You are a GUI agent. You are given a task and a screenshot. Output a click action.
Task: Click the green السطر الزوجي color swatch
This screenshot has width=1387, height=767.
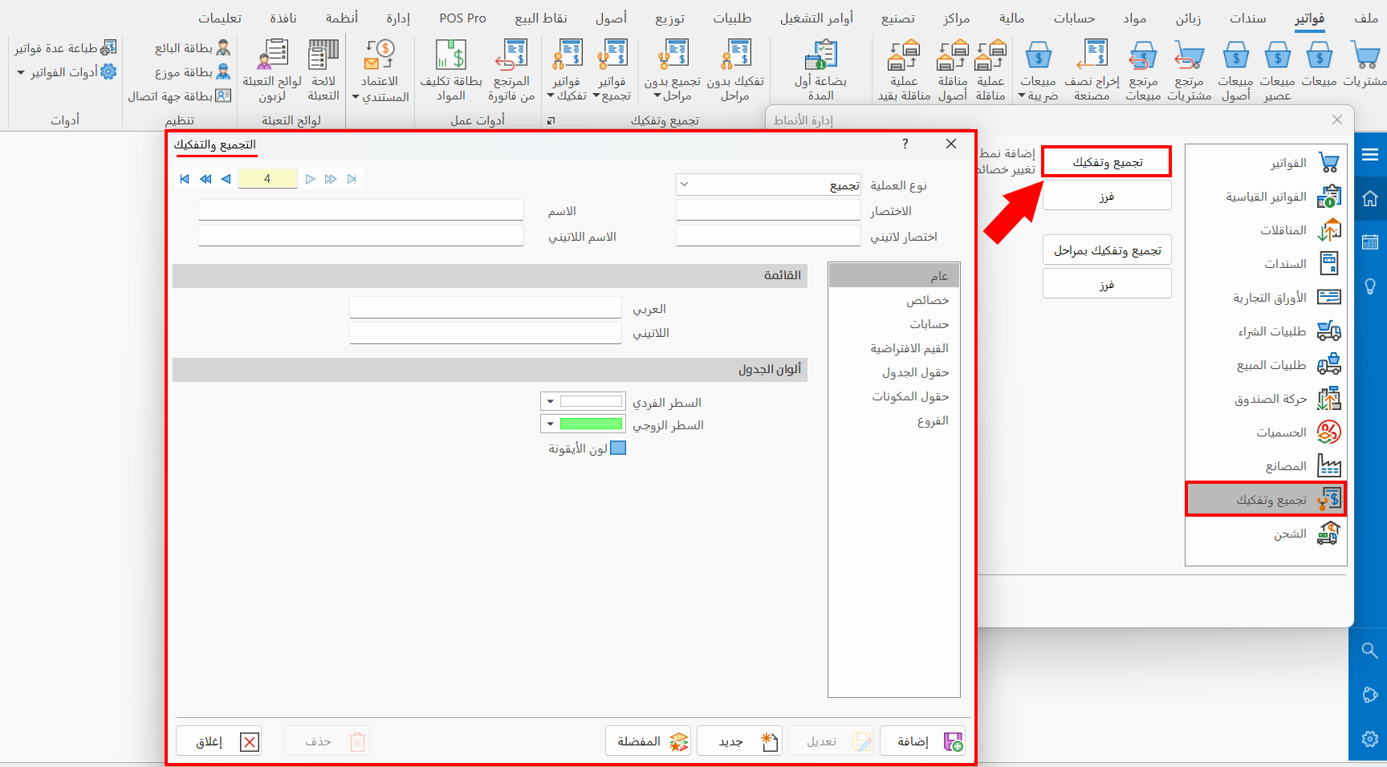coord(591,424)
